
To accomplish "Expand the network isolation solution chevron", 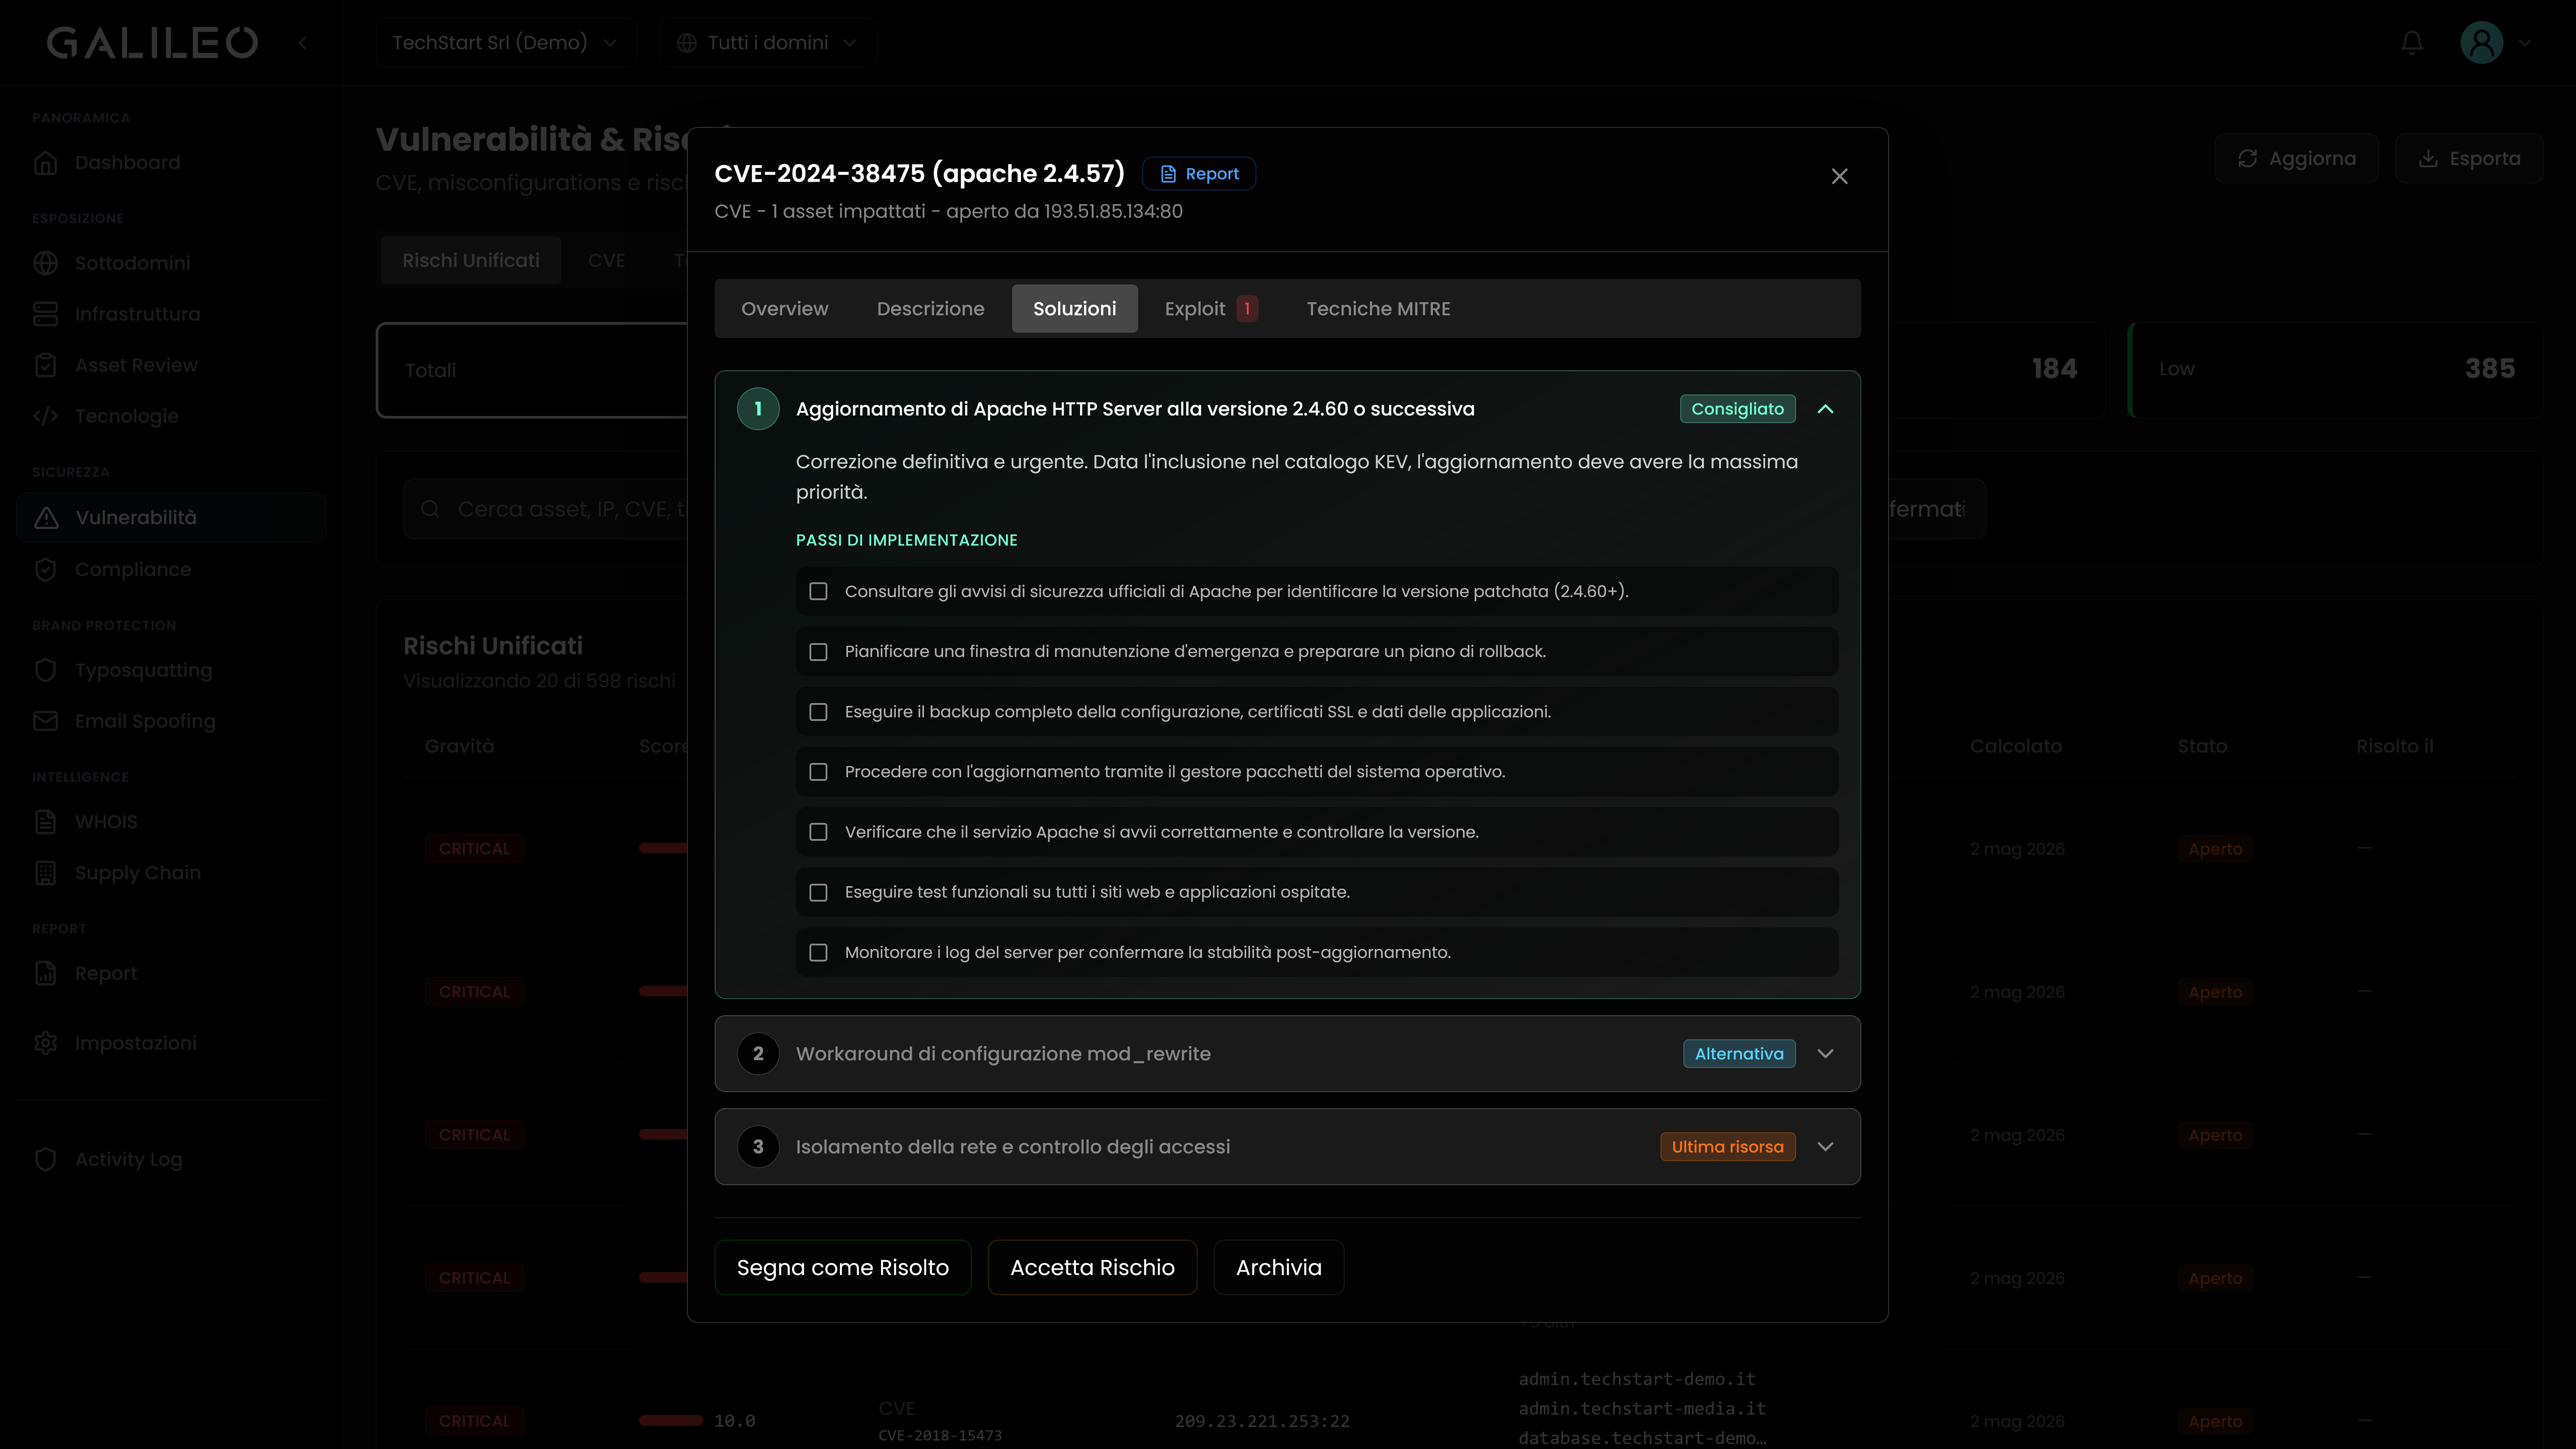I will pyautogui.click(x=1825, y=1147).
